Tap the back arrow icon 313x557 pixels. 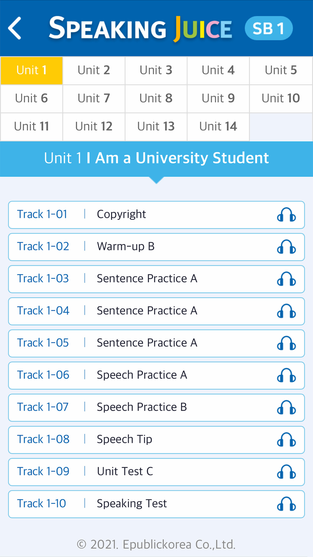15,28
